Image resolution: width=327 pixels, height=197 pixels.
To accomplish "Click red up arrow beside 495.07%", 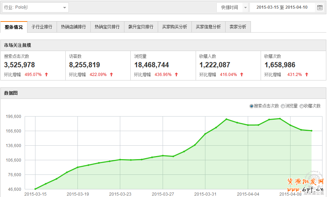I will [x=47, y=75].
